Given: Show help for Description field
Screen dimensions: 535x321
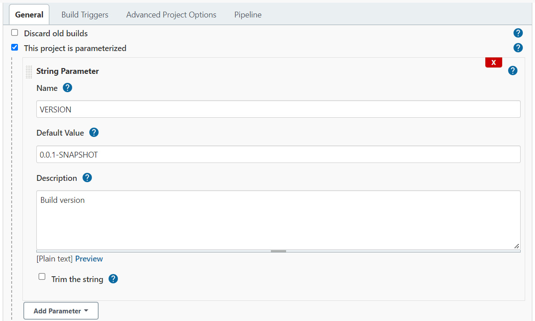Looking at the screenshot, I should tap(87, 178).
